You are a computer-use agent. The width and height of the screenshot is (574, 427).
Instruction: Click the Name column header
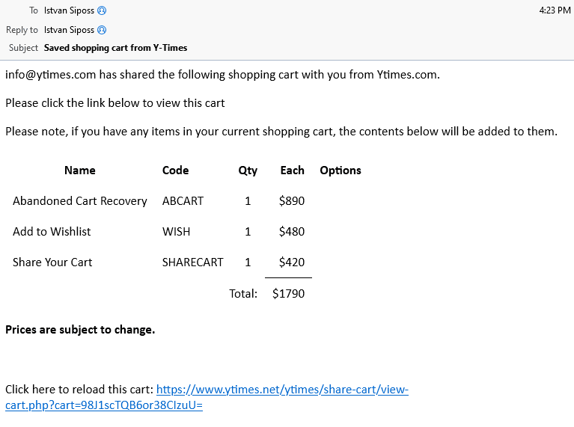point(80,171)
